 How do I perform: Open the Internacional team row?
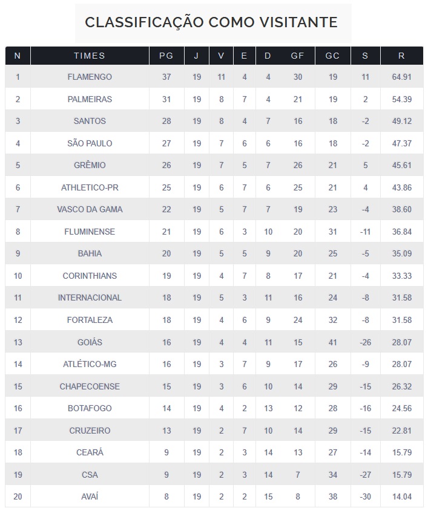pyautogui.click(x=90, y=298)
